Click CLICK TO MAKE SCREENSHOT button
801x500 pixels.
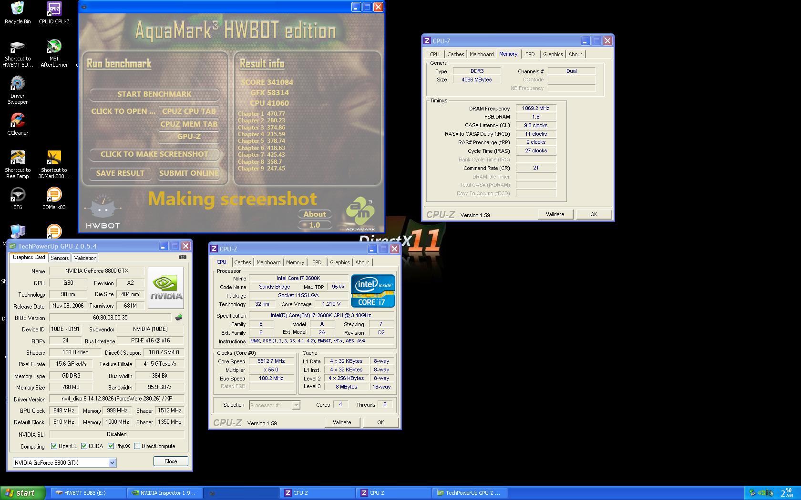pos(154,154)
